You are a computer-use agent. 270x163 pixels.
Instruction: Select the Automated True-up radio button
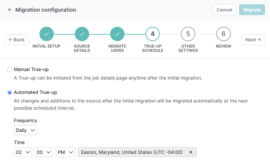click(10, 92)
